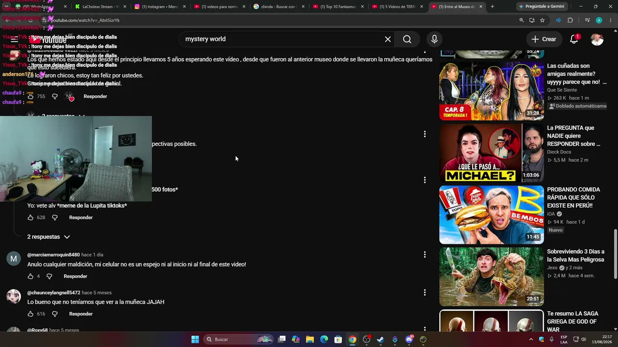Open the page zoom magnifier in address bar

(x=521, y=20)
